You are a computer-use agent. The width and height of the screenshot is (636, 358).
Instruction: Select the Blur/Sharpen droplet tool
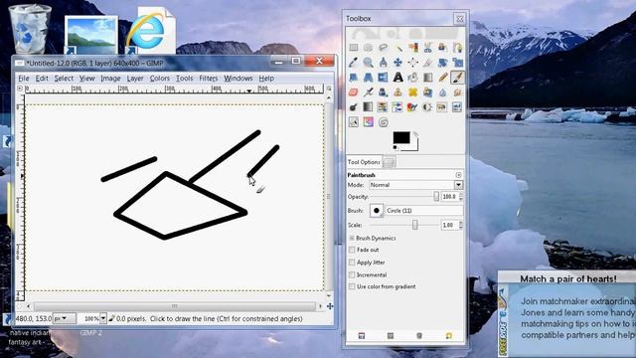point(442,92)
